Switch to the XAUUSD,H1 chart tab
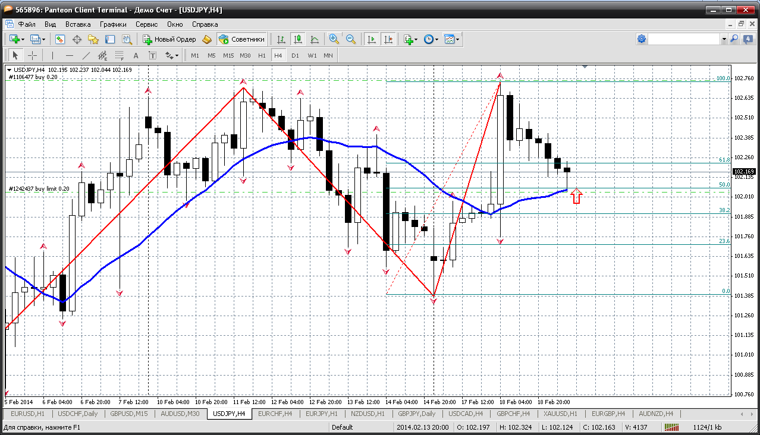Viewport: 760px width, 435px height. 560,414
